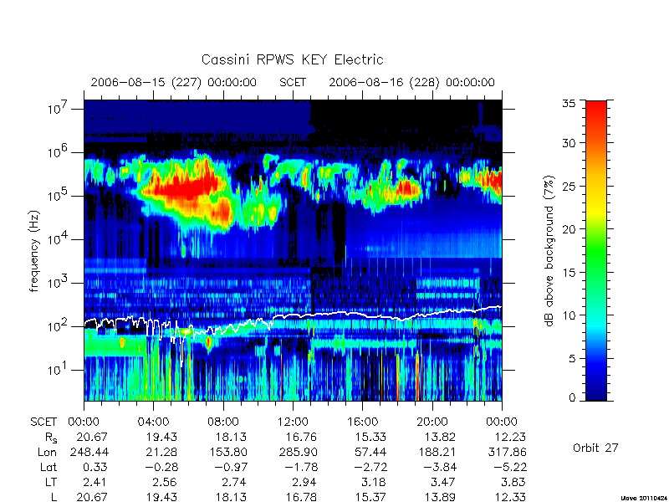Click the 'Lat' row label

(49, 467)
